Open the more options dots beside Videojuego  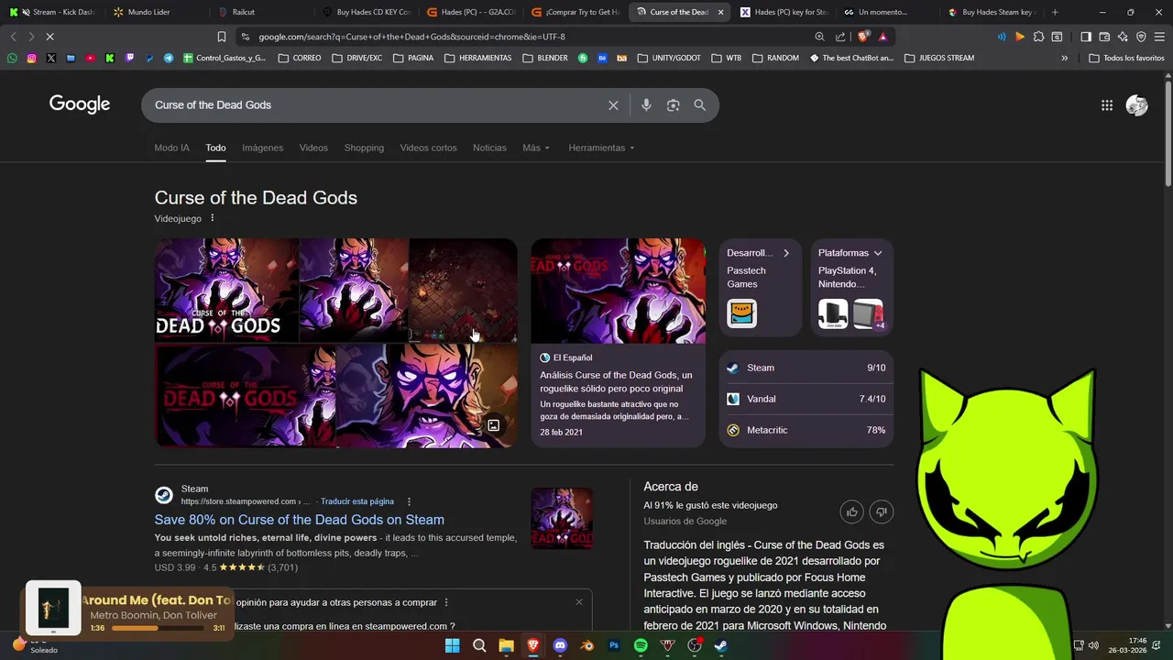coord(213,218)
